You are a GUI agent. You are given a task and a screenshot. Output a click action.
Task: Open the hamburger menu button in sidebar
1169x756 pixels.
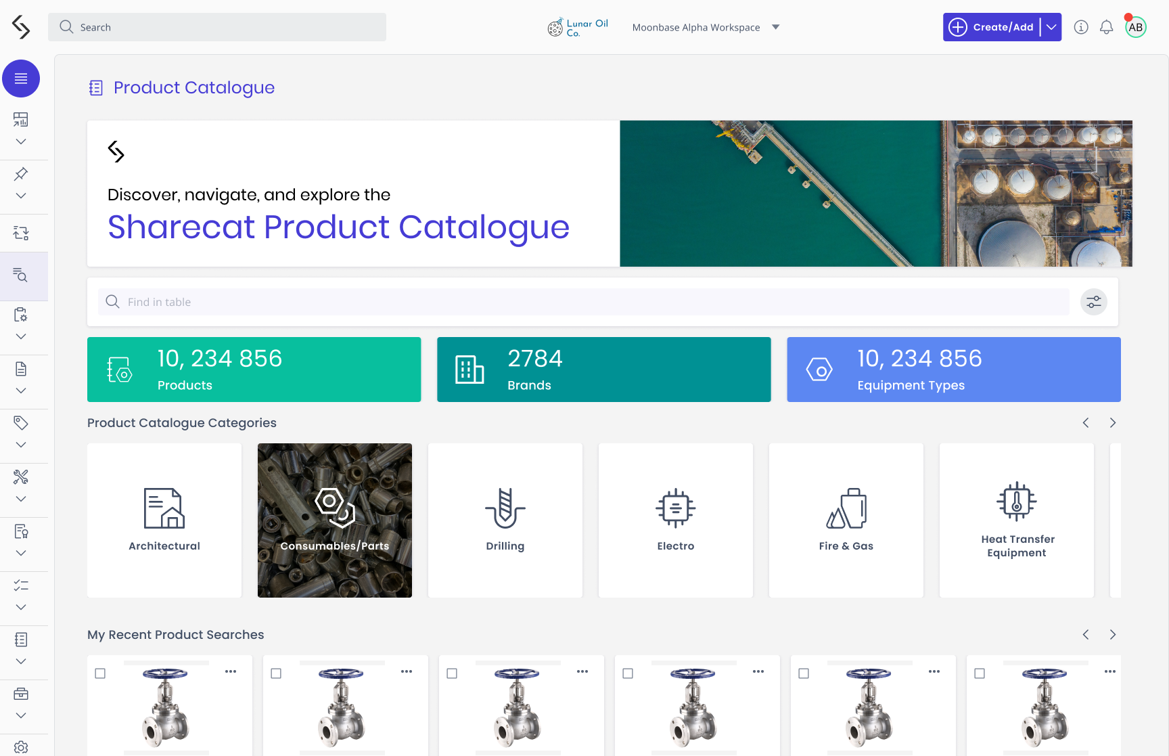coord(21,79)
